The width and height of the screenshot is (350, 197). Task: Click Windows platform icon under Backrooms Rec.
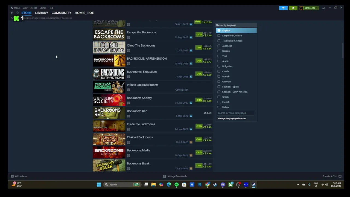pyautogui.click(x=129, y=116)
